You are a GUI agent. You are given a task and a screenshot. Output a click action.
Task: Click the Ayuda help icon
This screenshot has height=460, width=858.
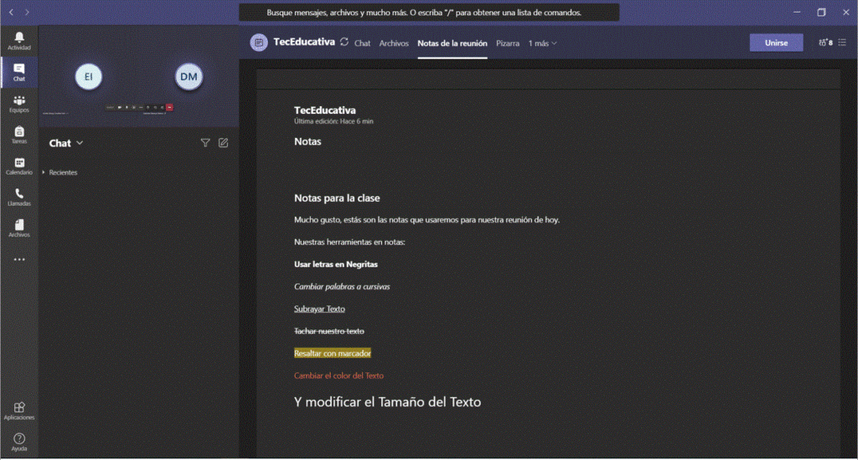[x=19, y=441]
